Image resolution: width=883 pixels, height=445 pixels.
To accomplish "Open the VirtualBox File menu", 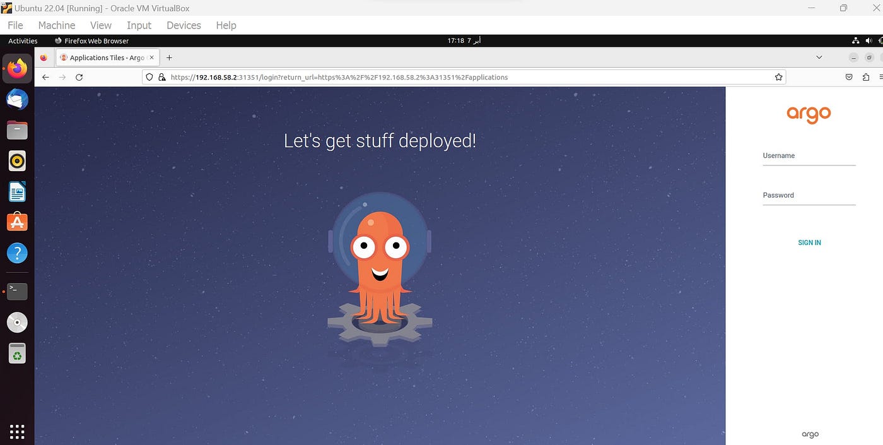I will (x=15, y=25).
